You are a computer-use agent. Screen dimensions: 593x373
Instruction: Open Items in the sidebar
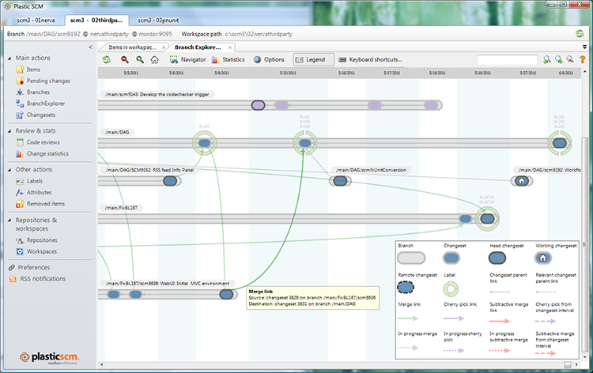[x=28, y=70]
